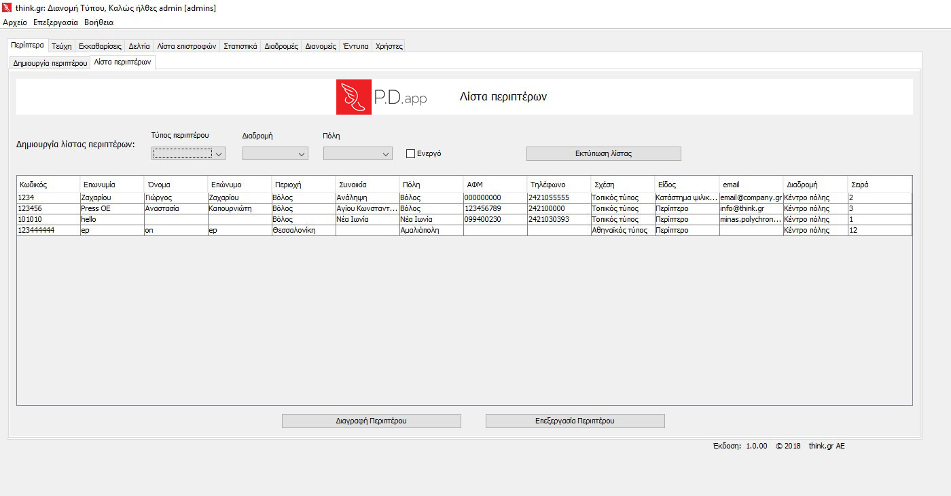Open the Επεξεργασία menu
The image size is (951, 496).
pyautogui.click(x=56, y=22)
